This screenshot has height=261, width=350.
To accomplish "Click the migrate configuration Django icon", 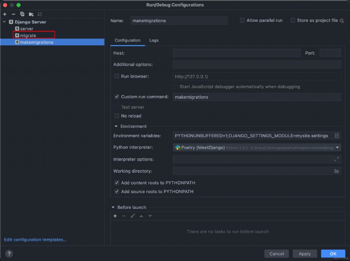I will [17, 35].
